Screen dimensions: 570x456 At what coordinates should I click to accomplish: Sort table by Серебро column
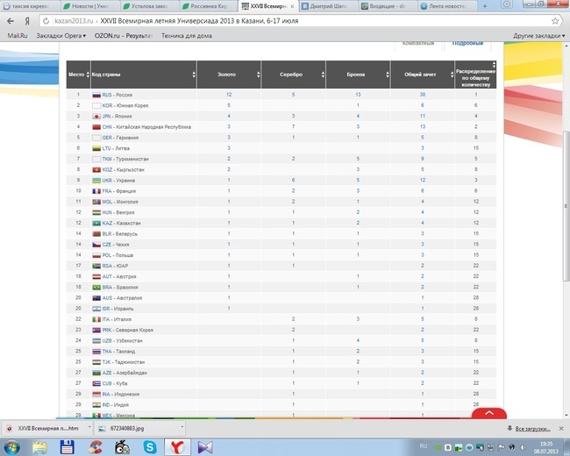(293, 75)
